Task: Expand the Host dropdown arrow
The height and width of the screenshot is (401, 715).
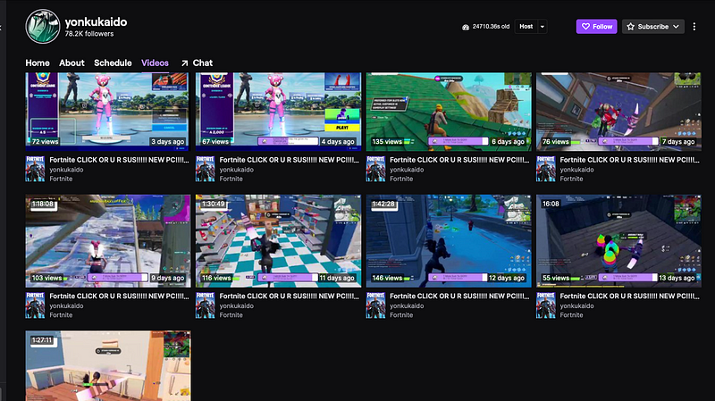Action: pos(543,27)
